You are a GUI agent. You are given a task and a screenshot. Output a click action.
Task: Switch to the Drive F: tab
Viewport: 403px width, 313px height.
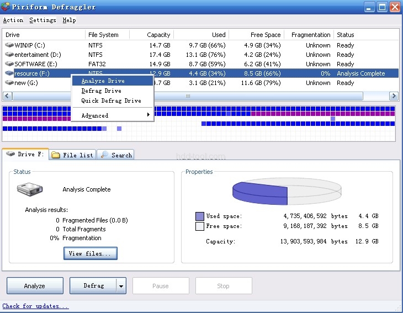pos(25,154)
